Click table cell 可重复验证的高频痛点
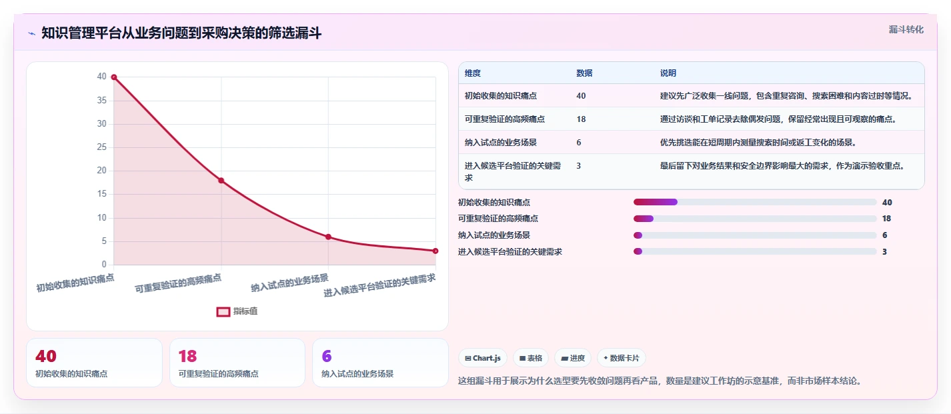This screenshot has width=951, height=414. (x=505, y=119)
